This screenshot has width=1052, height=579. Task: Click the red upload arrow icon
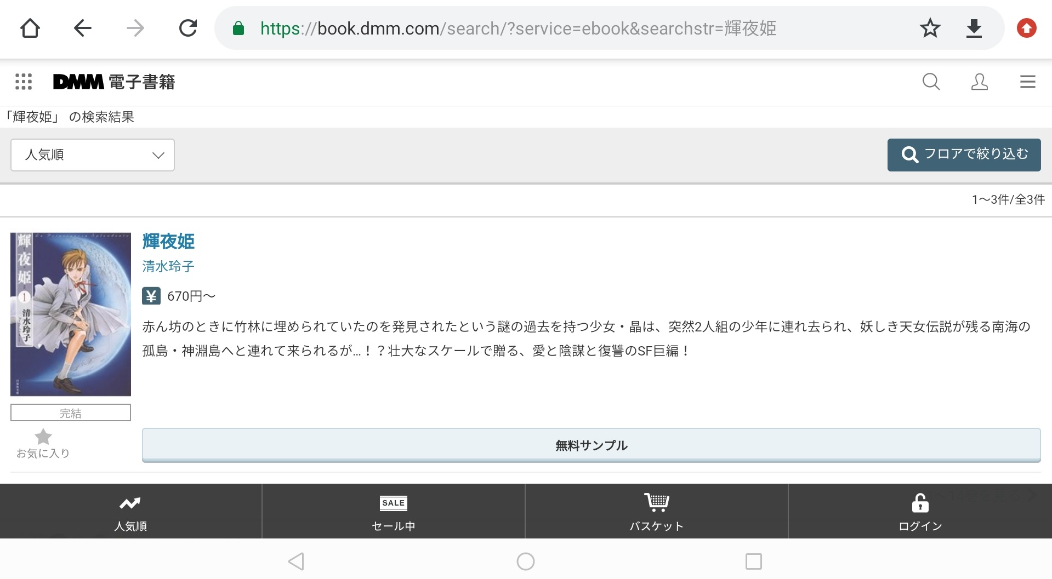tap(1026, 28)
